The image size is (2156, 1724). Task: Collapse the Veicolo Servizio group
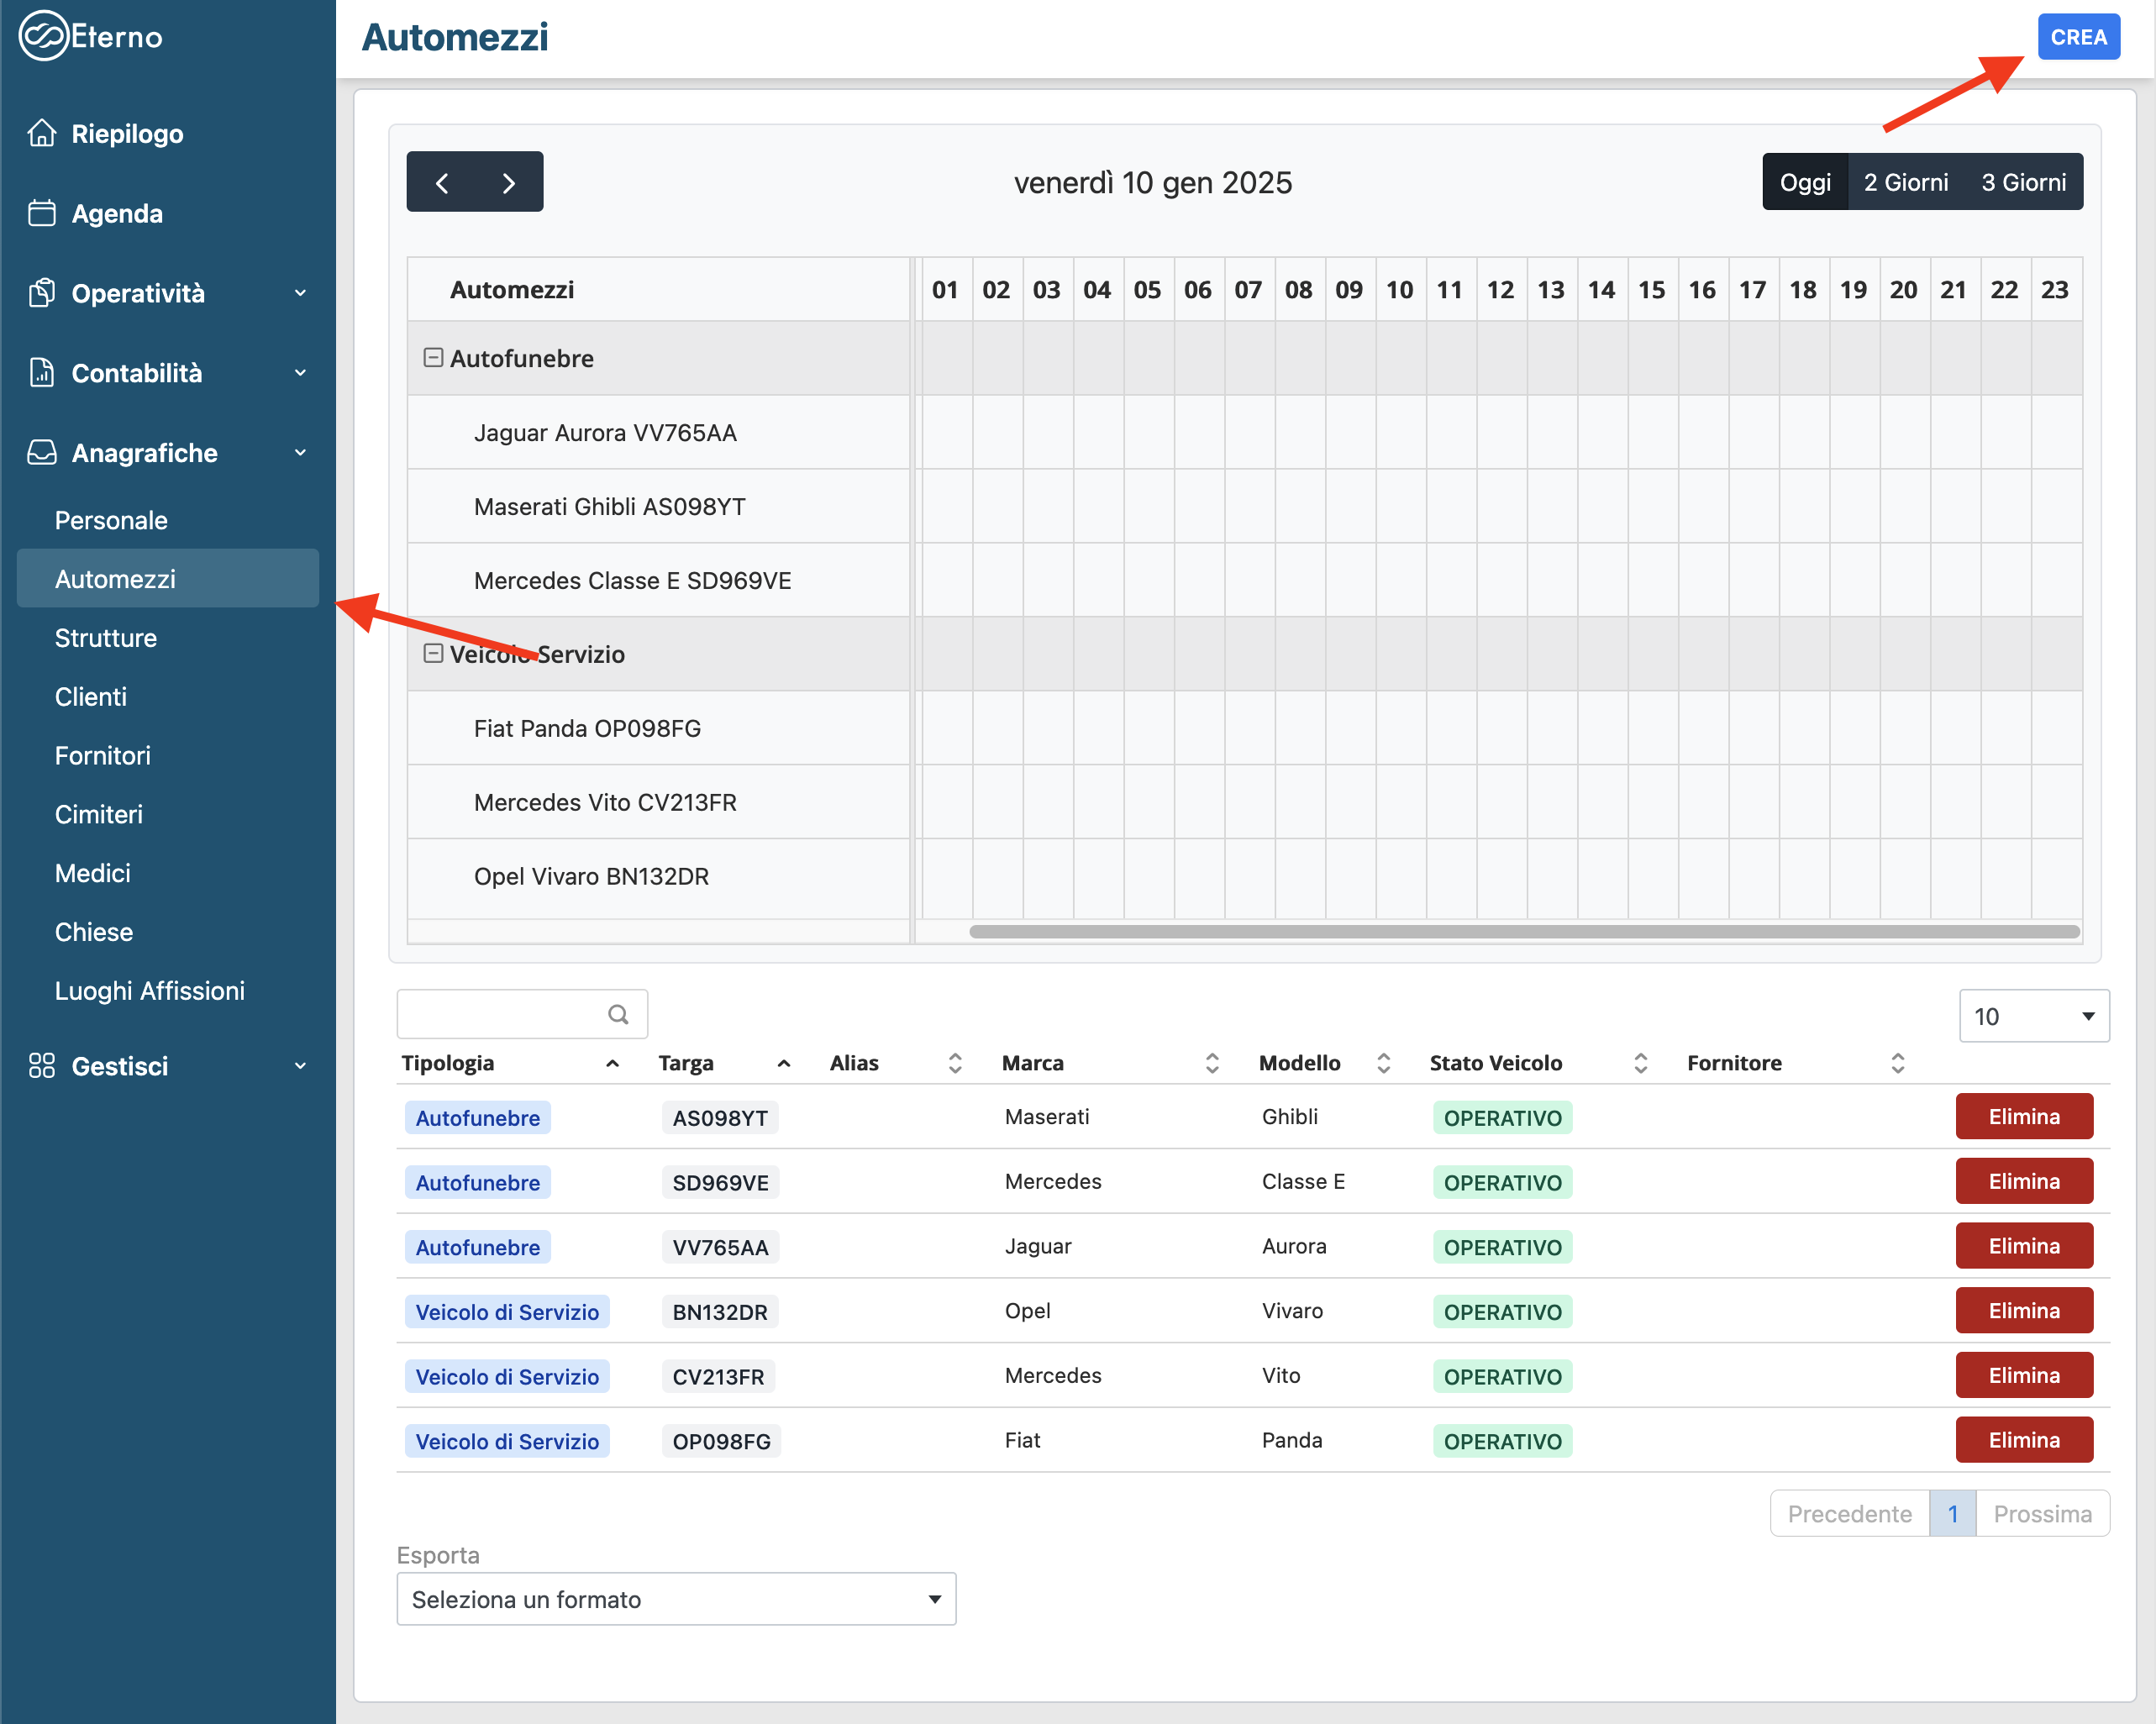(433, 653)
